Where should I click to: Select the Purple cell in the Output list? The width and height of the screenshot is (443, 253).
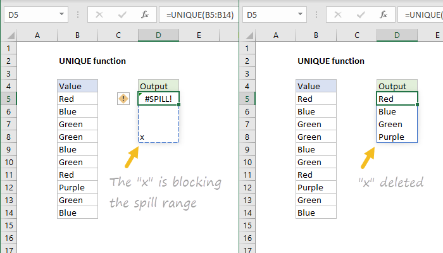click(x=397, y=137)
